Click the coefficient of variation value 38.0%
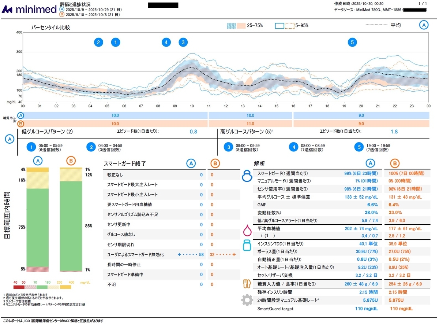The height and width of the screenshot is (324, 439). tap(371, 213)
